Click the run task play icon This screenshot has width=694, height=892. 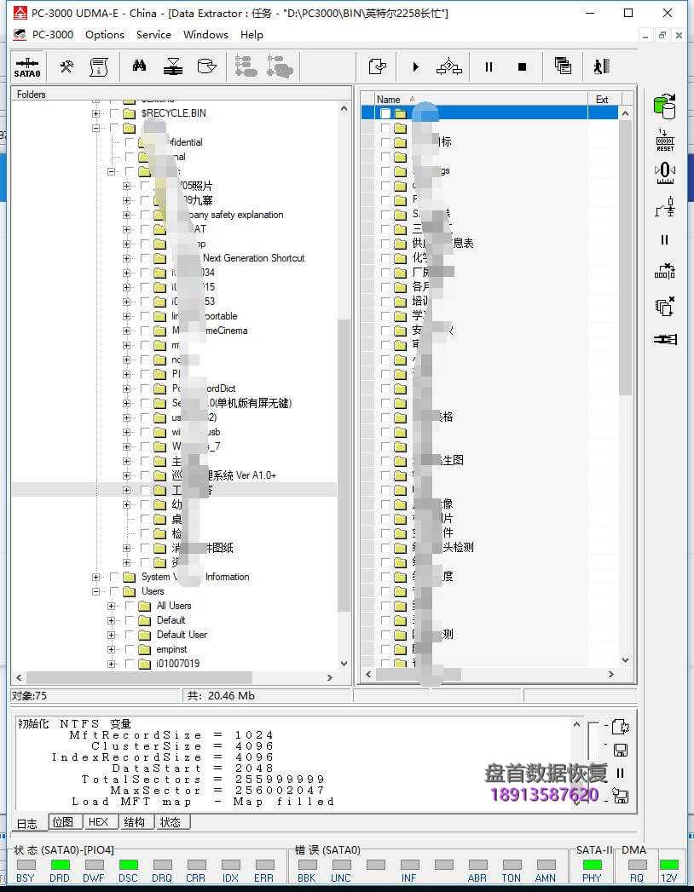pos(415,66)
